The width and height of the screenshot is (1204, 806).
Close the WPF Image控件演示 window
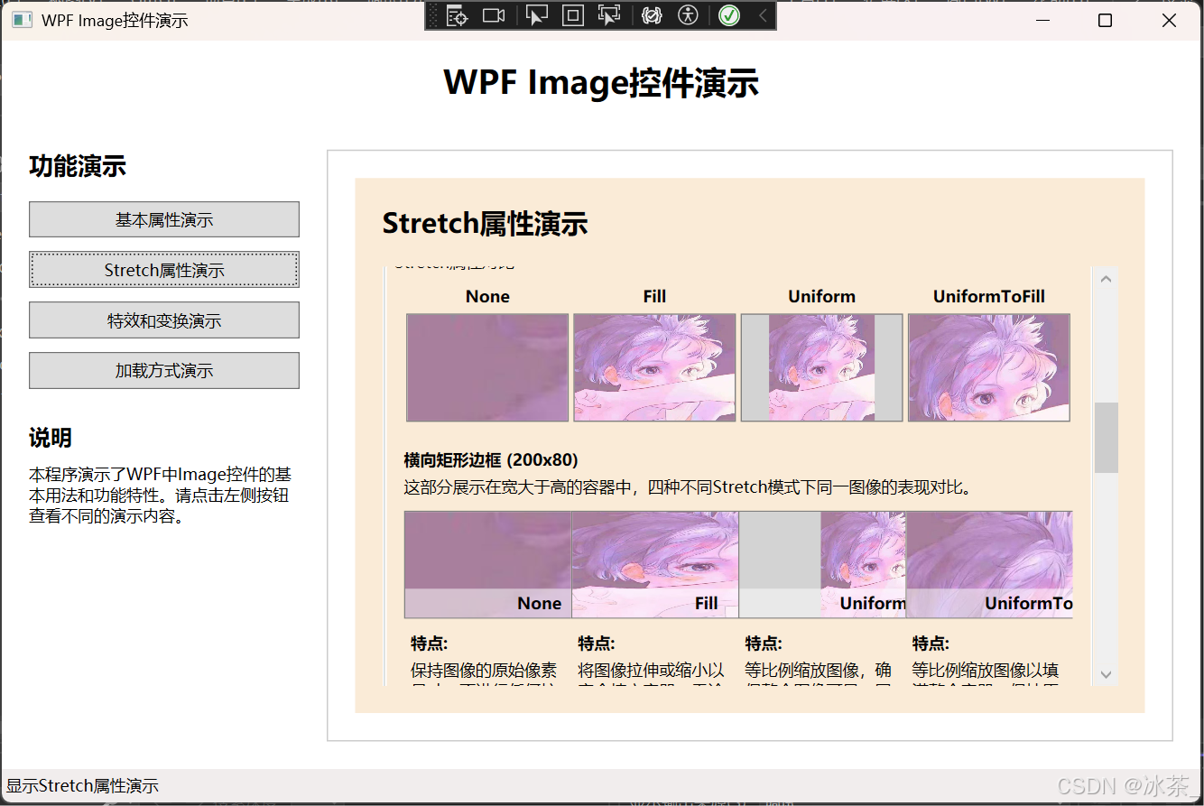[x=1169, y=20]
